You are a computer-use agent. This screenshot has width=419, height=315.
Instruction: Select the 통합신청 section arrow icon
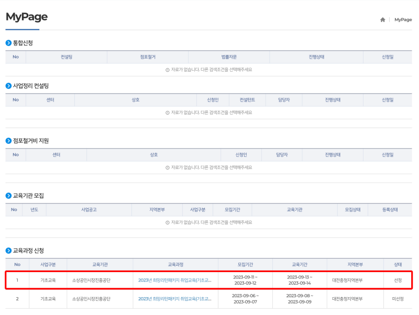[7, 43]
